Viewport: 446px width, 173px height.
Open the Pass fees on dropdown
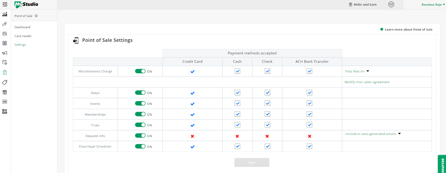coord(357,71)
